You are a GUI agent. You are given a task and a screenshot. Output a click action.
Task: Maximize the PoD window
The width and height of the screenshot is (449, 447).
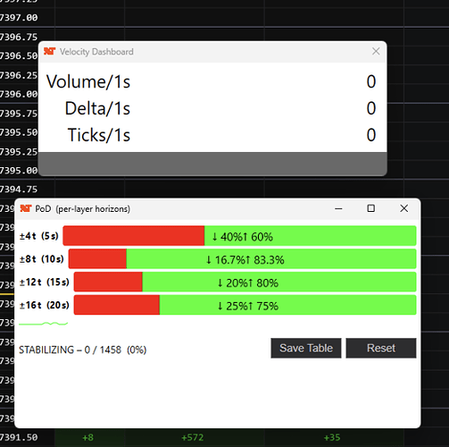coord(370,208)
